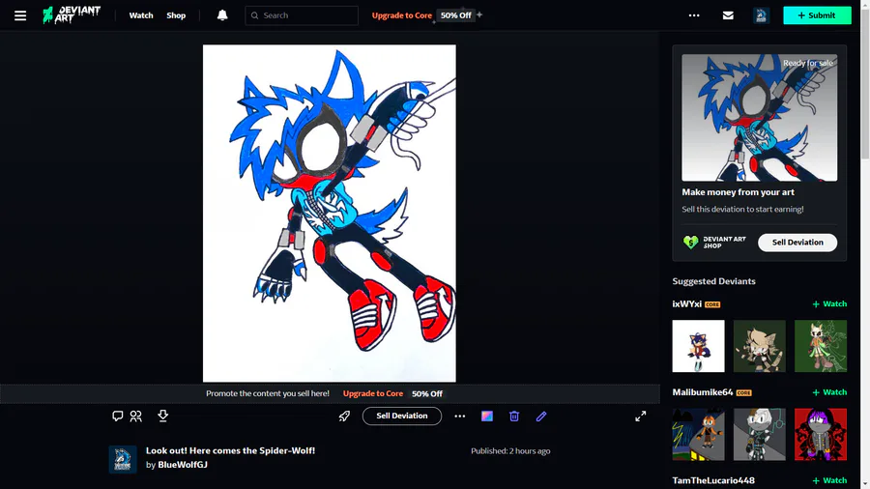Image resolution: width=870 pixels, height=489 pixels.
Task: Open the ixWYxi profile name
Action: click(687, 303)
